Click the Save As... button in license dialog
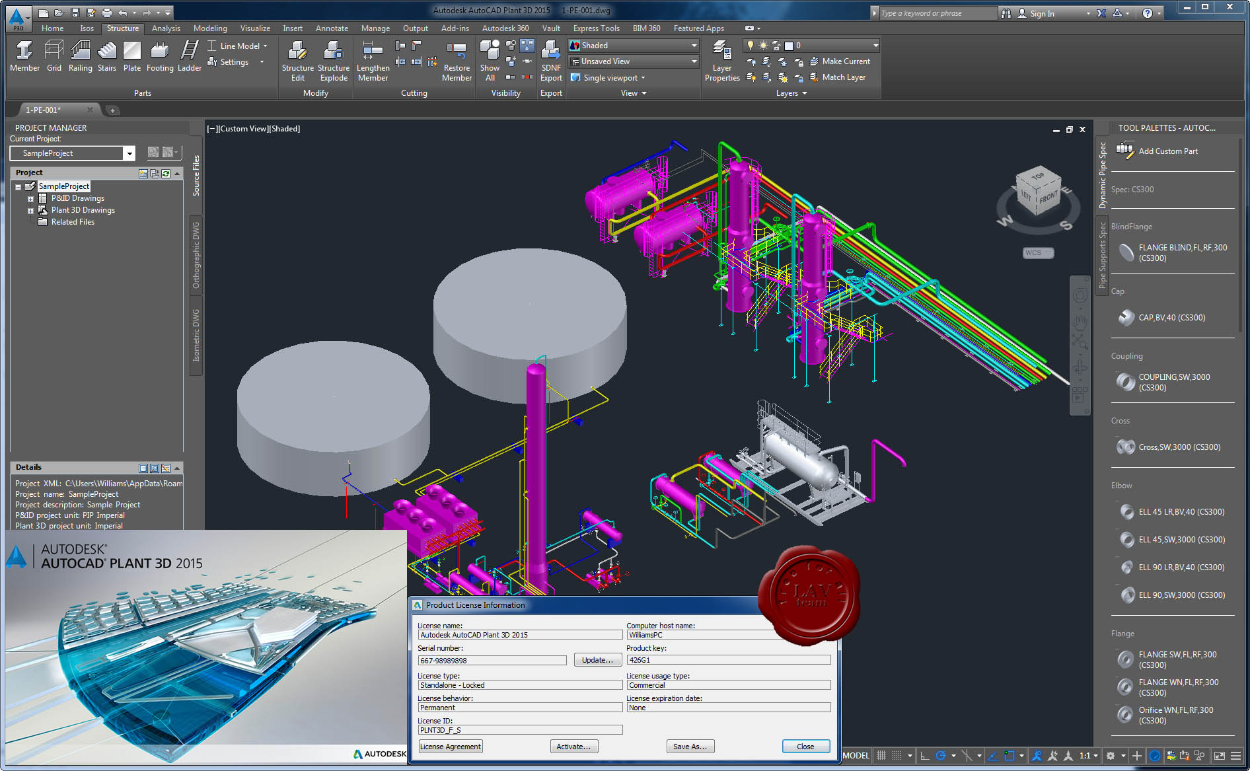The width and height of the screenshot is (1250, 771). pos(690,747)
